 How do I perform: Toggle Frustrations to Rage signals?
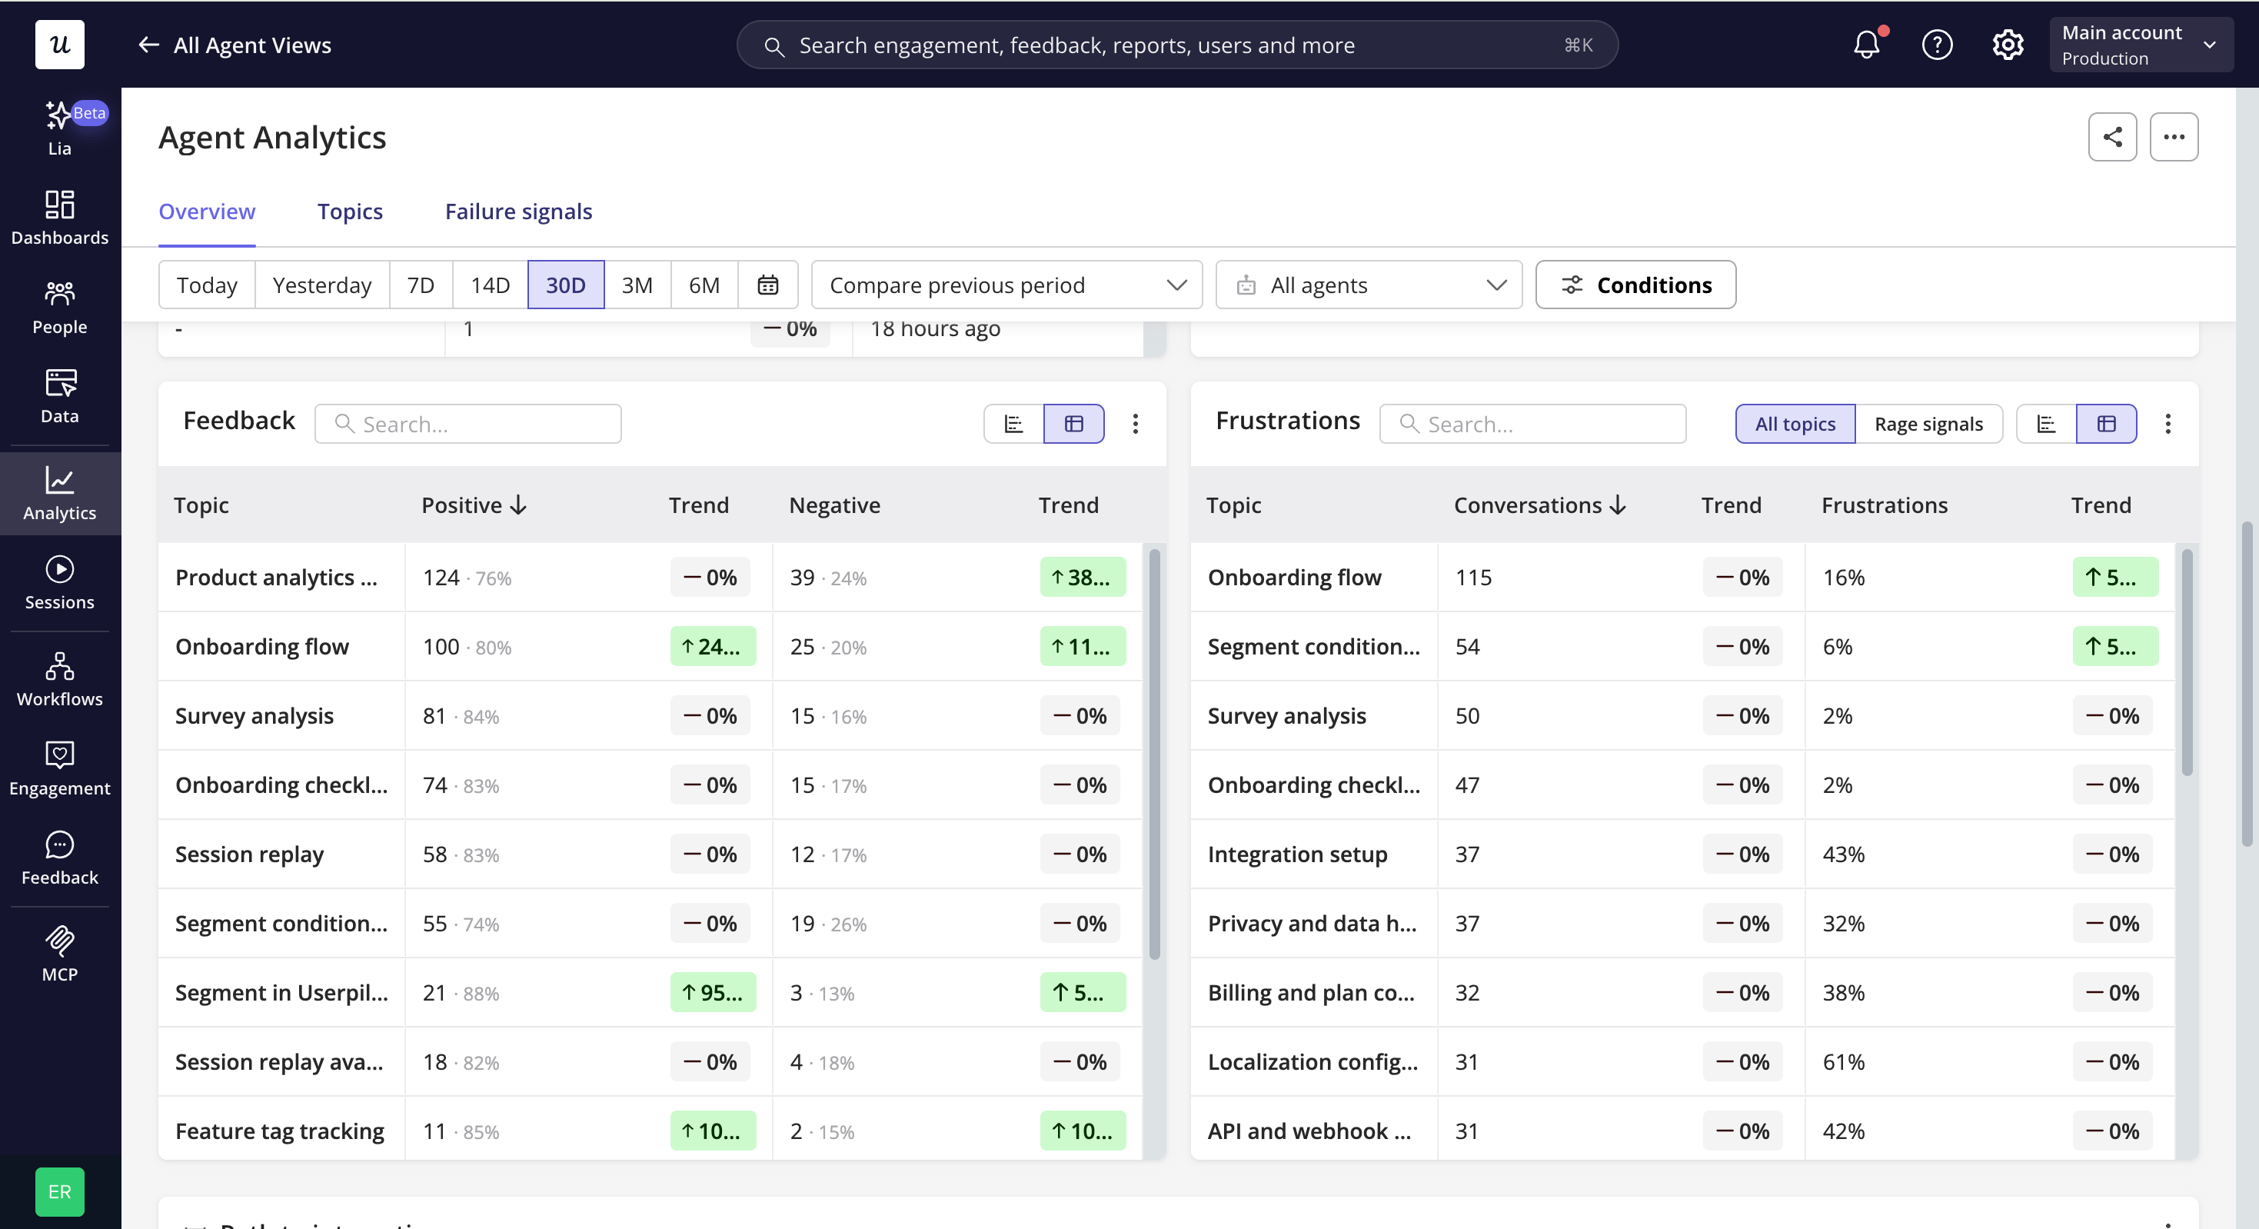coord(1928,424)
